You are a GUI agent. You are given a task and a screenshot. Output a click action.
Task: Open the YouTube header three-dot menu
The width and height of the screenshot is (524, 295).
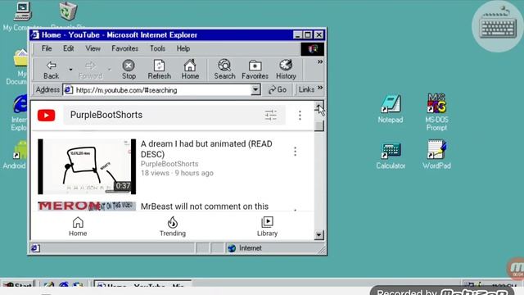click(300, 116)
